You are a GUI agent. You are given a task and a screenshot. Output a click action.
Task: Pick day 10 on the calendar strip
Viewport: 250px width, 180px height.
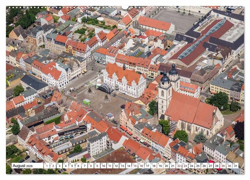pos(103,166)
